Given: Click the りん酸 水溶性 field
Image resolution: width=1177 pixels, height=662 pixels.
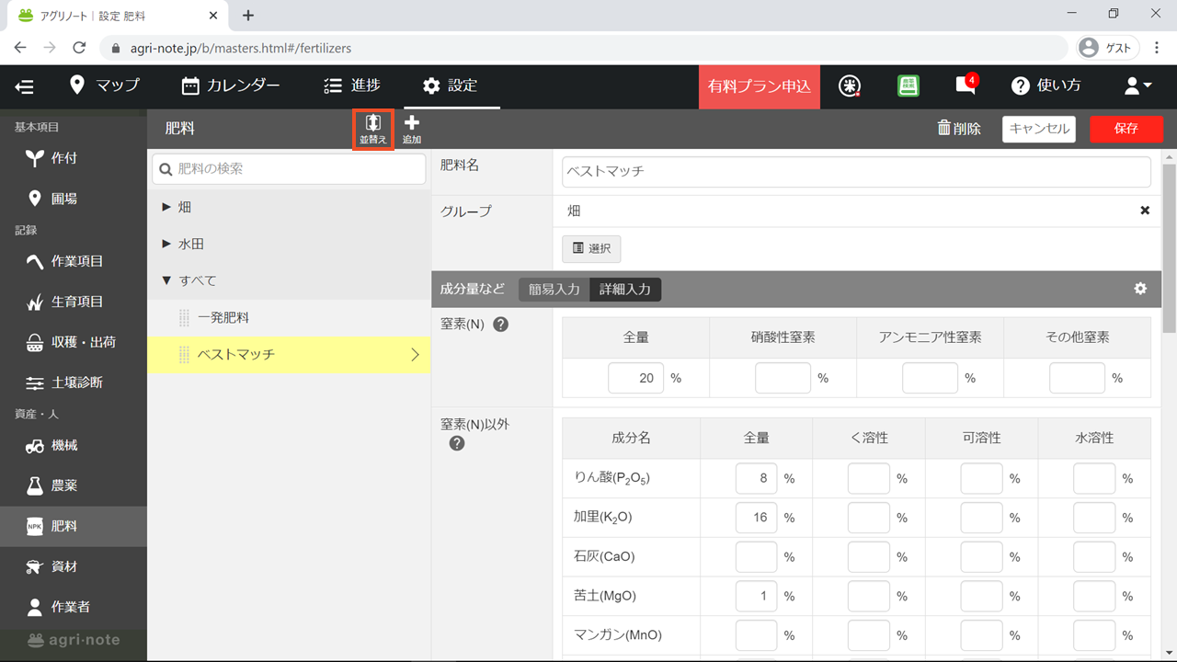Looking at the screenshot, I should click(x=1094, y=478).
